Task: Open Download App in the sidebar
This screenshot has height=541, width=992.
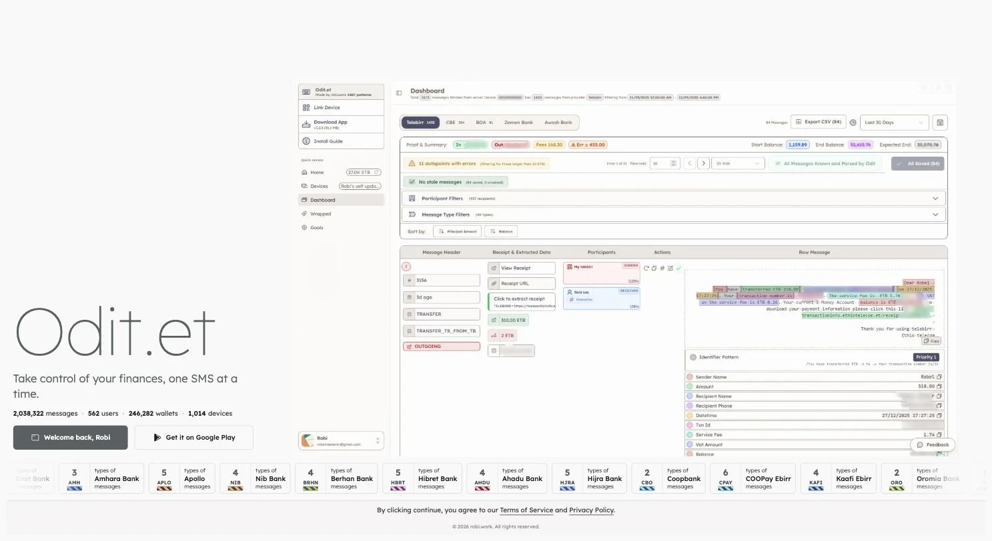Action: (341, 124)
